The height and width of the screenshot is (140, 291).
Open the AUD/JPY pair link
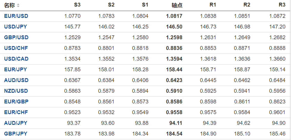[15, 123]
